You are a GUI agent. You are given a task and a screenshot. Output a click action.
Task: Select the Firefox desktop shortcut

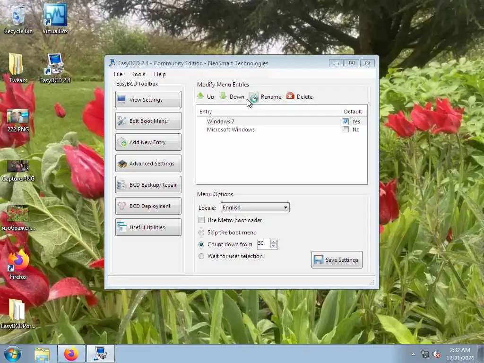(18, 265)
